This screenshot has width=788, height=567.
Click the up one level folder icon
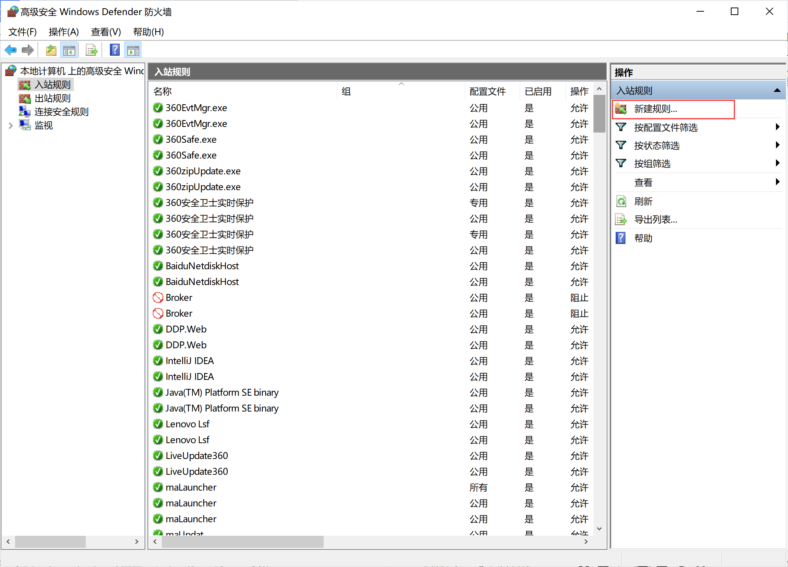[x=51, y=50]
